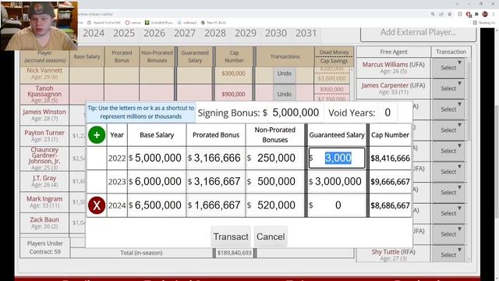
Task: Open Select dropdown for Shy Tuttle
Action: click(449, 254)
